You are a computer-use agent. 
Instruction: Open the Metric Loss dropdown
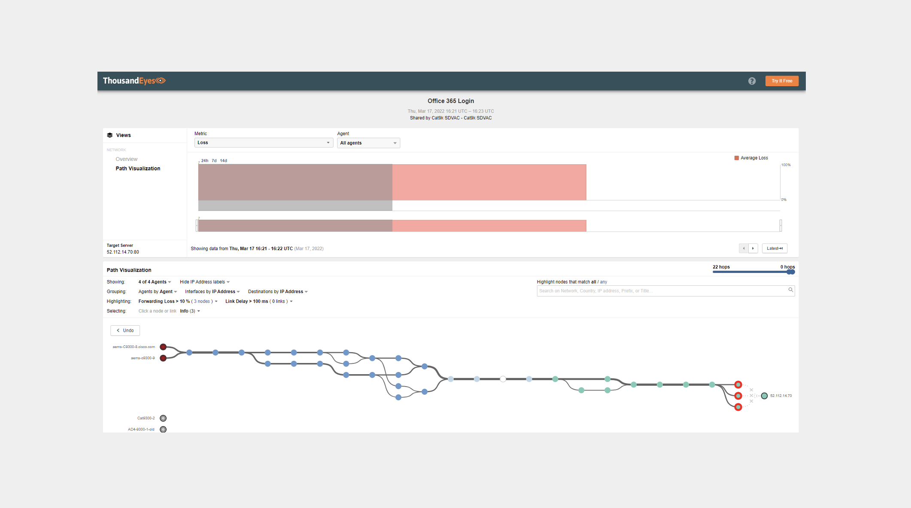coord(264,142)
